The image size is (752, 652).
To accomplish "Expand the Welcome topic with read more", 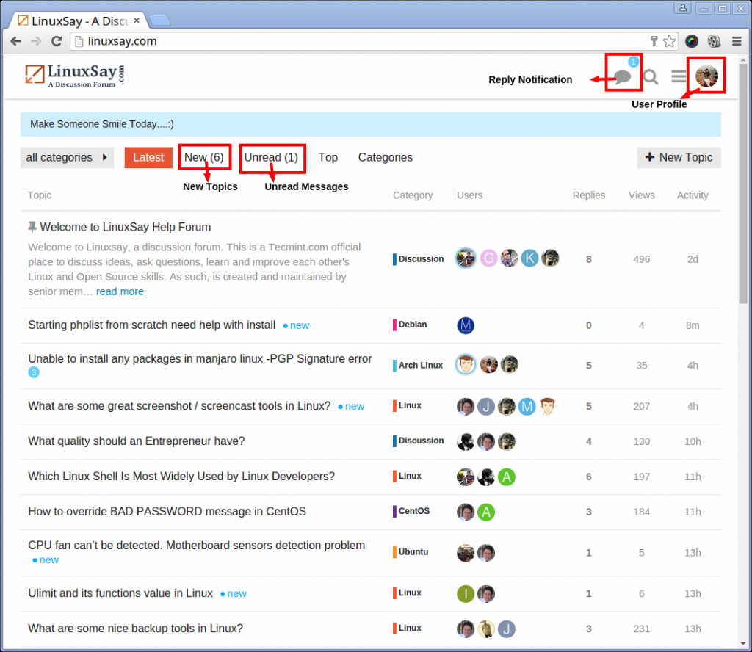I will (x=120, y=291).
